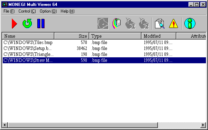
Task: Open the Help (H) menu
Action: point(68,11)
